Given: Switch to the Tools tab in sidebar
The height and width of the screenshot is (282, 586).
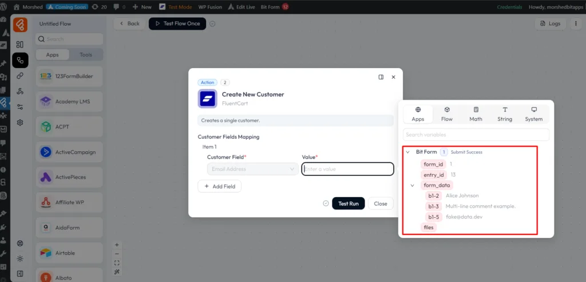Looking at the screenshot, I should click(86, 54).
